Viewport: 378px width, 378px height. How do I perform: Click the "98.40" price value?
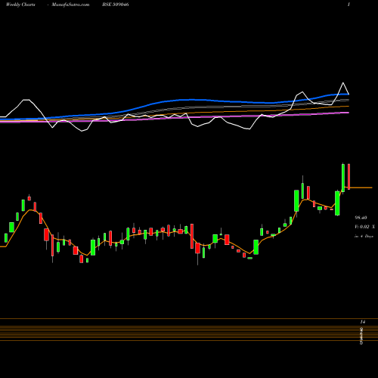(361, 218)
